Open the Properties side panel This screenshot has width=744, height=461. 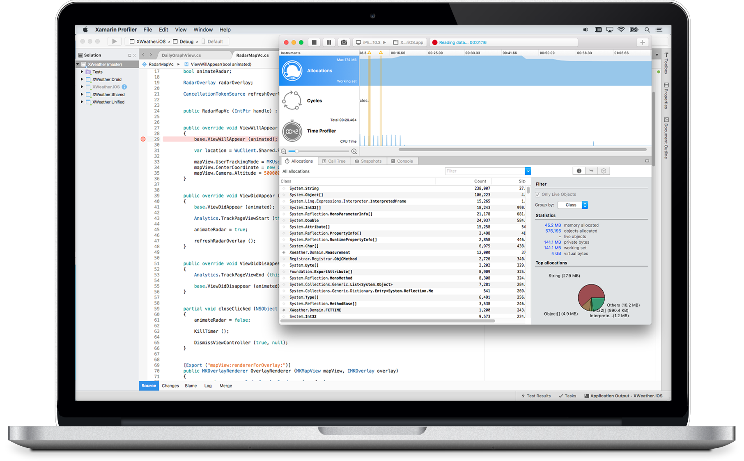pos(666,96)
